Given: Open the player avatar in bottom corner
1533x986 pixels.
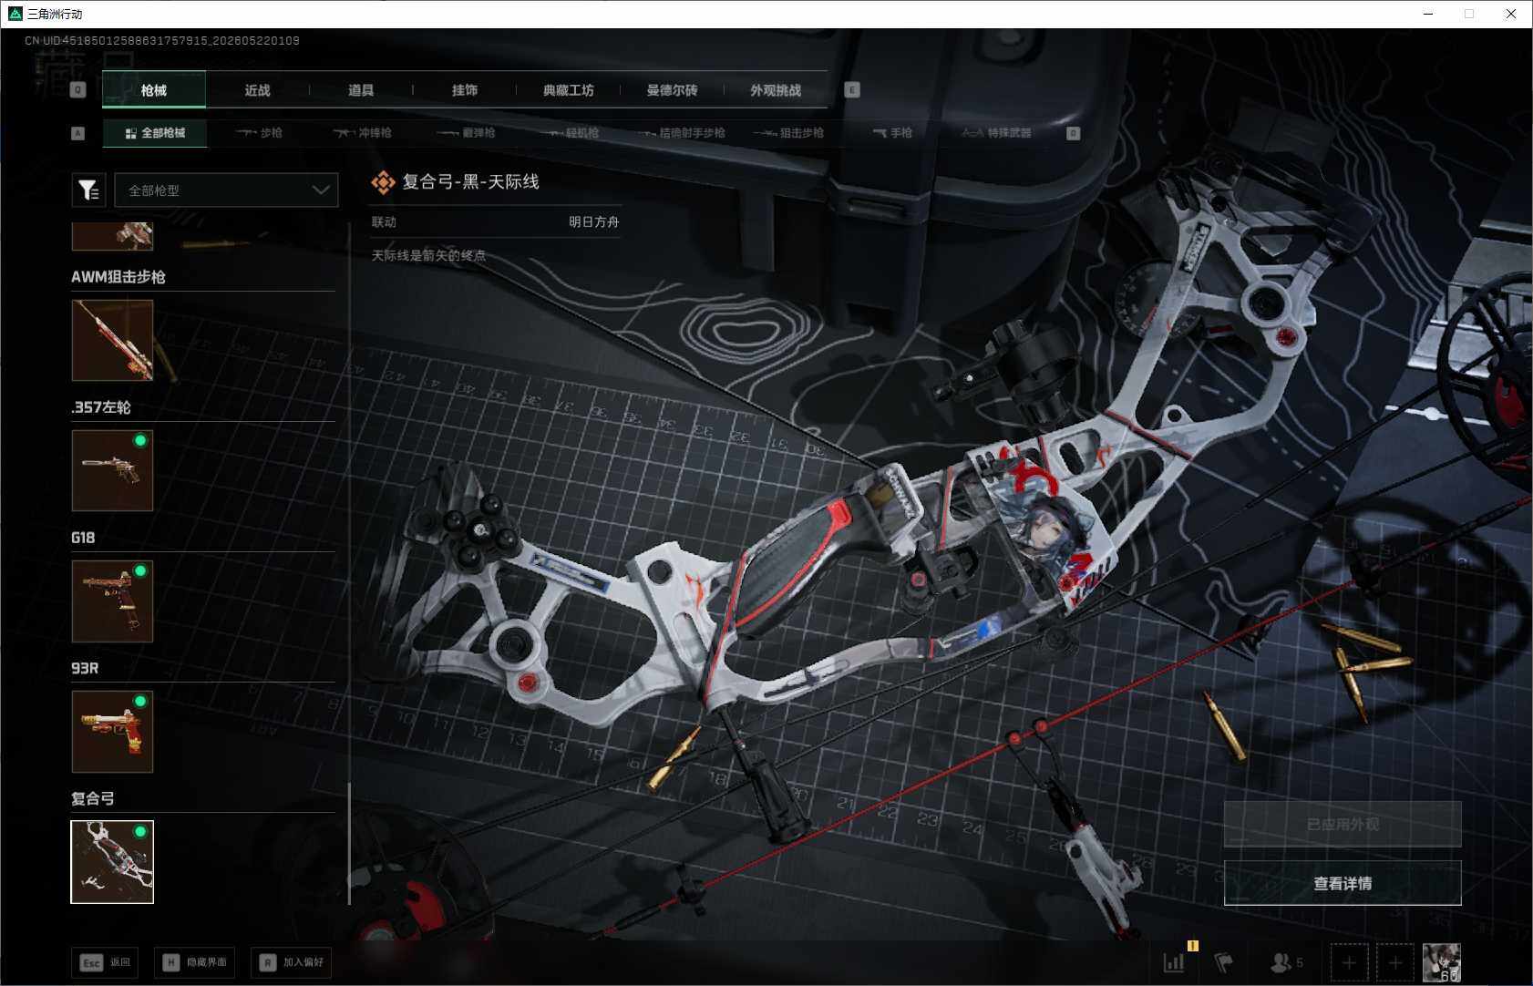Looking at the screenshot, I should (1442, 962).
